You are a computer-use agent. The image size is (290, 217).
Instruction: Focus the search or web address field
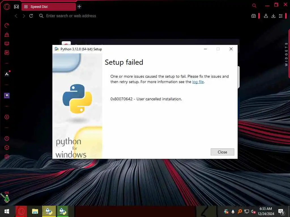click(x=71, y=16)
